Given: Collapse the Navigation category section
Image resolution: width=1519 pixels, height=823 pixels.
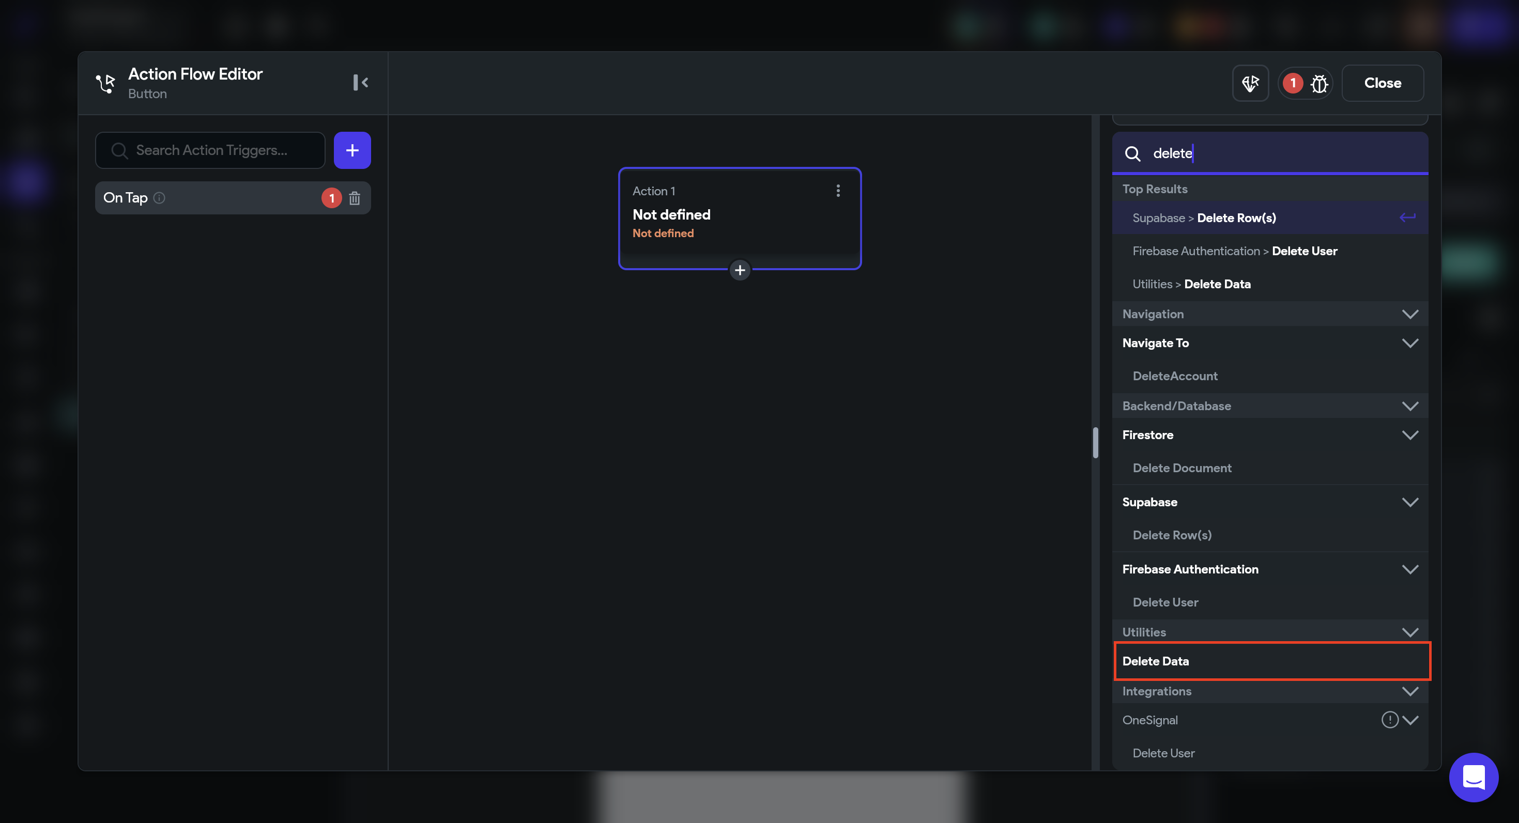Looking at the screenshot, I should click(x=1410, y=314).
